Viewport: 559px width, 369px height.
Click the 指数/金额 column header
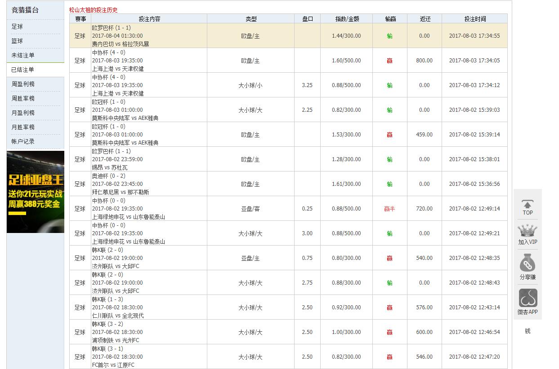coord(347,19)
